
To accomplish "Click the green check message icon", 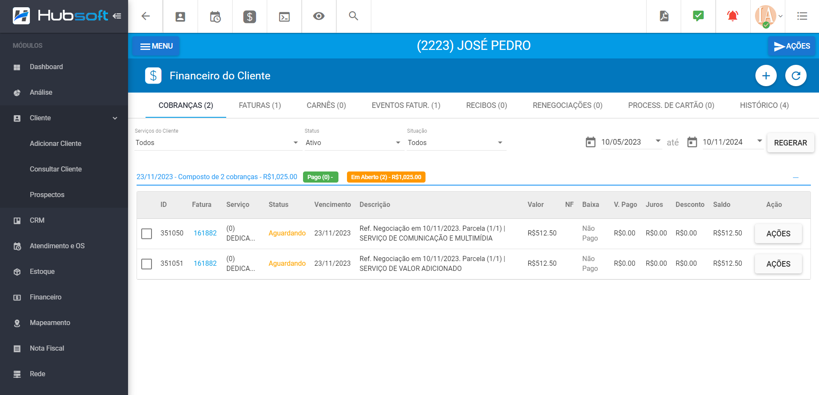I will click(x=698, y=16).
